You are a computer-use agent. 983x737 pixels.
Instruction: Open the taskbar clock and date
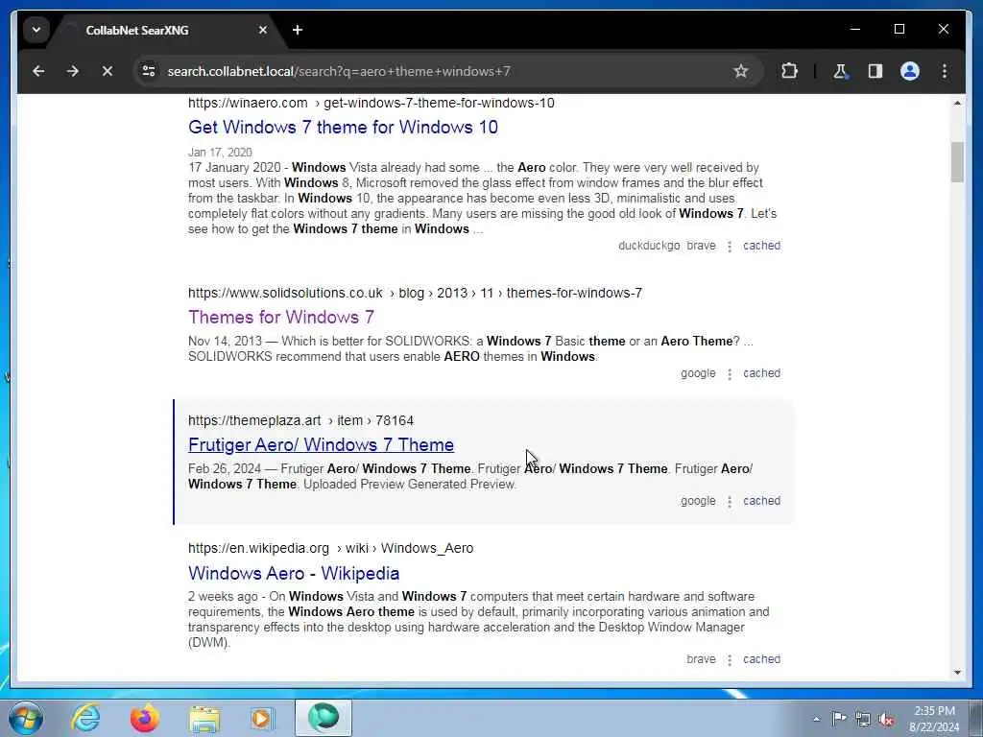934,719
